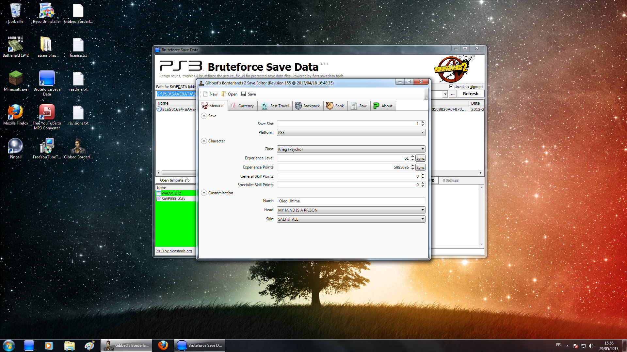Click the Experience Level field
The image size is (627, 352).
click(344, 158)
